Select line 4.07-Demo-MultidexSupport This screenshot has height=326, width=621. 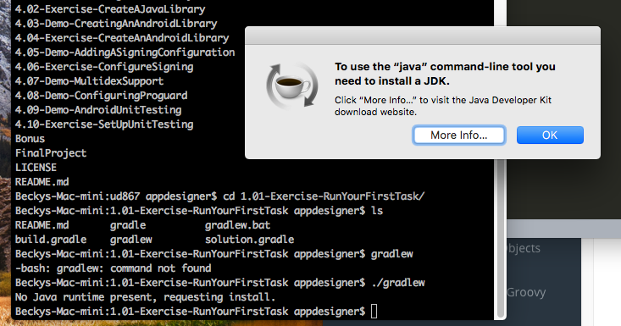coord(89,81)
